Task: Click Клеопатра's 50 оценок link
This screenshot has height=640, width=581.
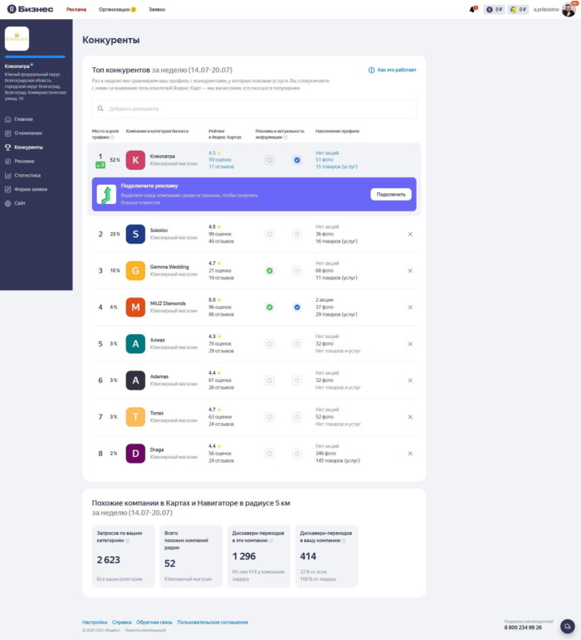Action: 220,160
